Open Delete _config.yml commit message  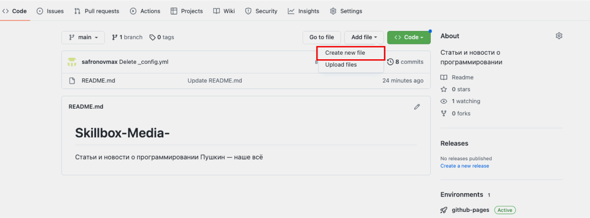click(144, 62)
